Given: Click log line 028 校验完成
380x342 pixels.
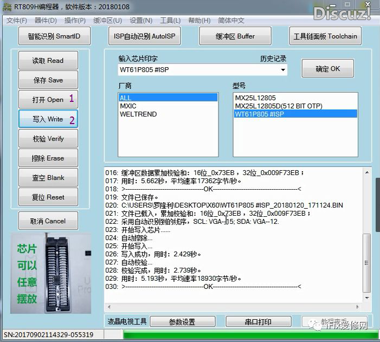Looking at the screenshot, I should point(153,270).
